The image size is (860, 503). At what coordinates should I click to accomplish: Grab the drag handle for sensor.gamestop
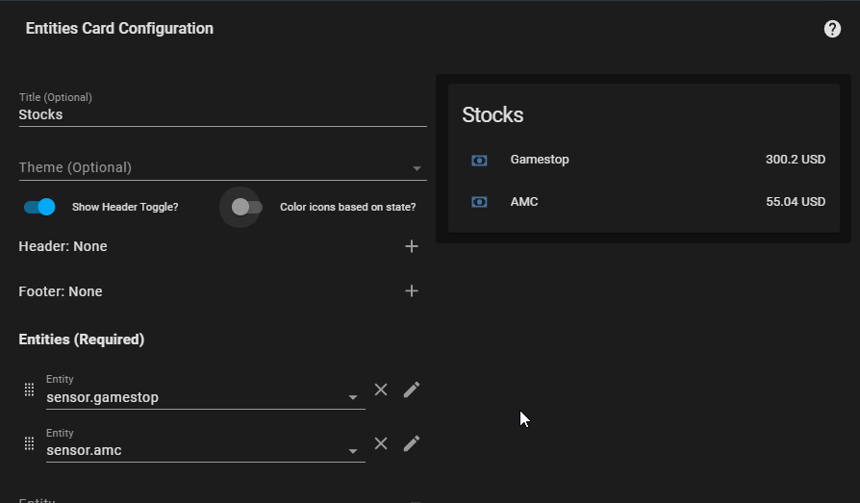(29, 390)
